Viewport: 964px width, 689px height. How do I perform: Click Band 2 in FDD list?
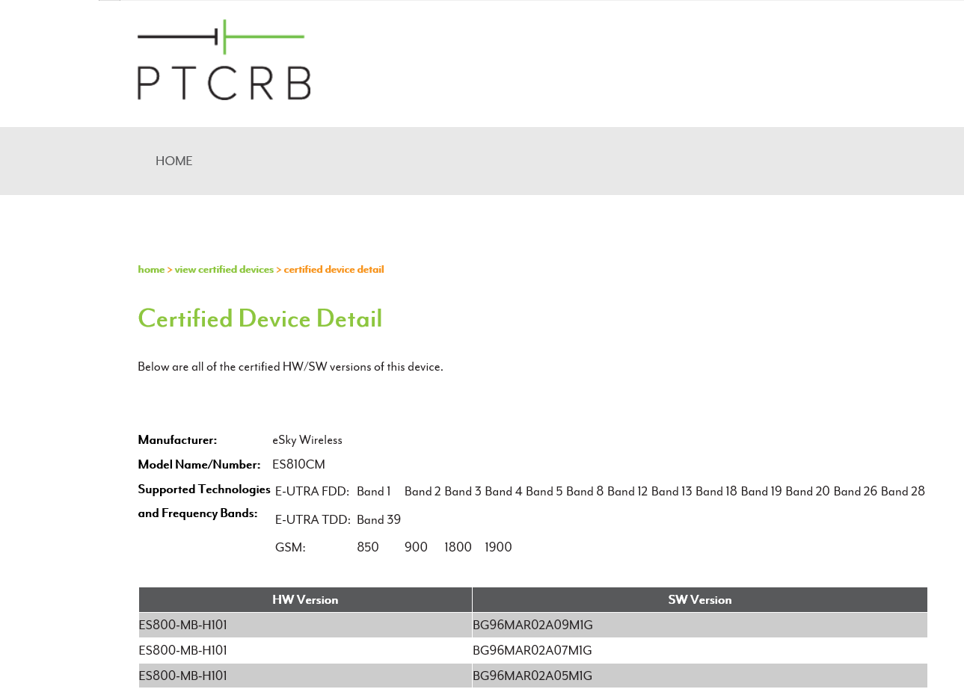[x=423, y=492]
